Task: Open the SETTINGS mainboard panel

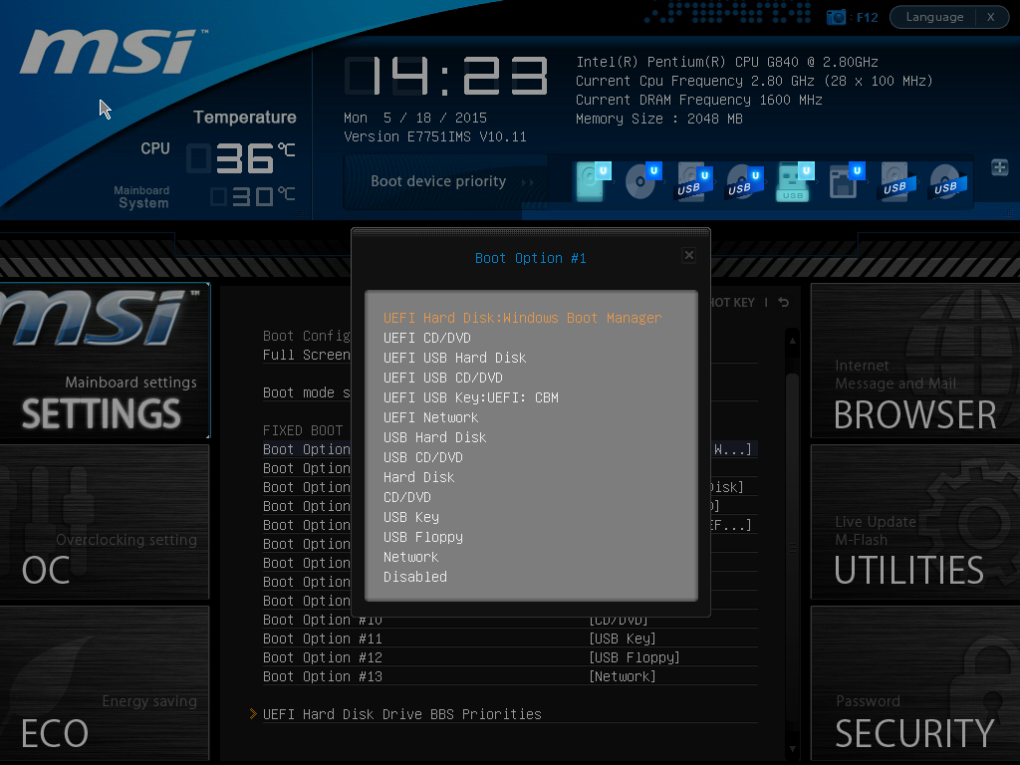Action: pyautogui.click(x=105, y=361)
